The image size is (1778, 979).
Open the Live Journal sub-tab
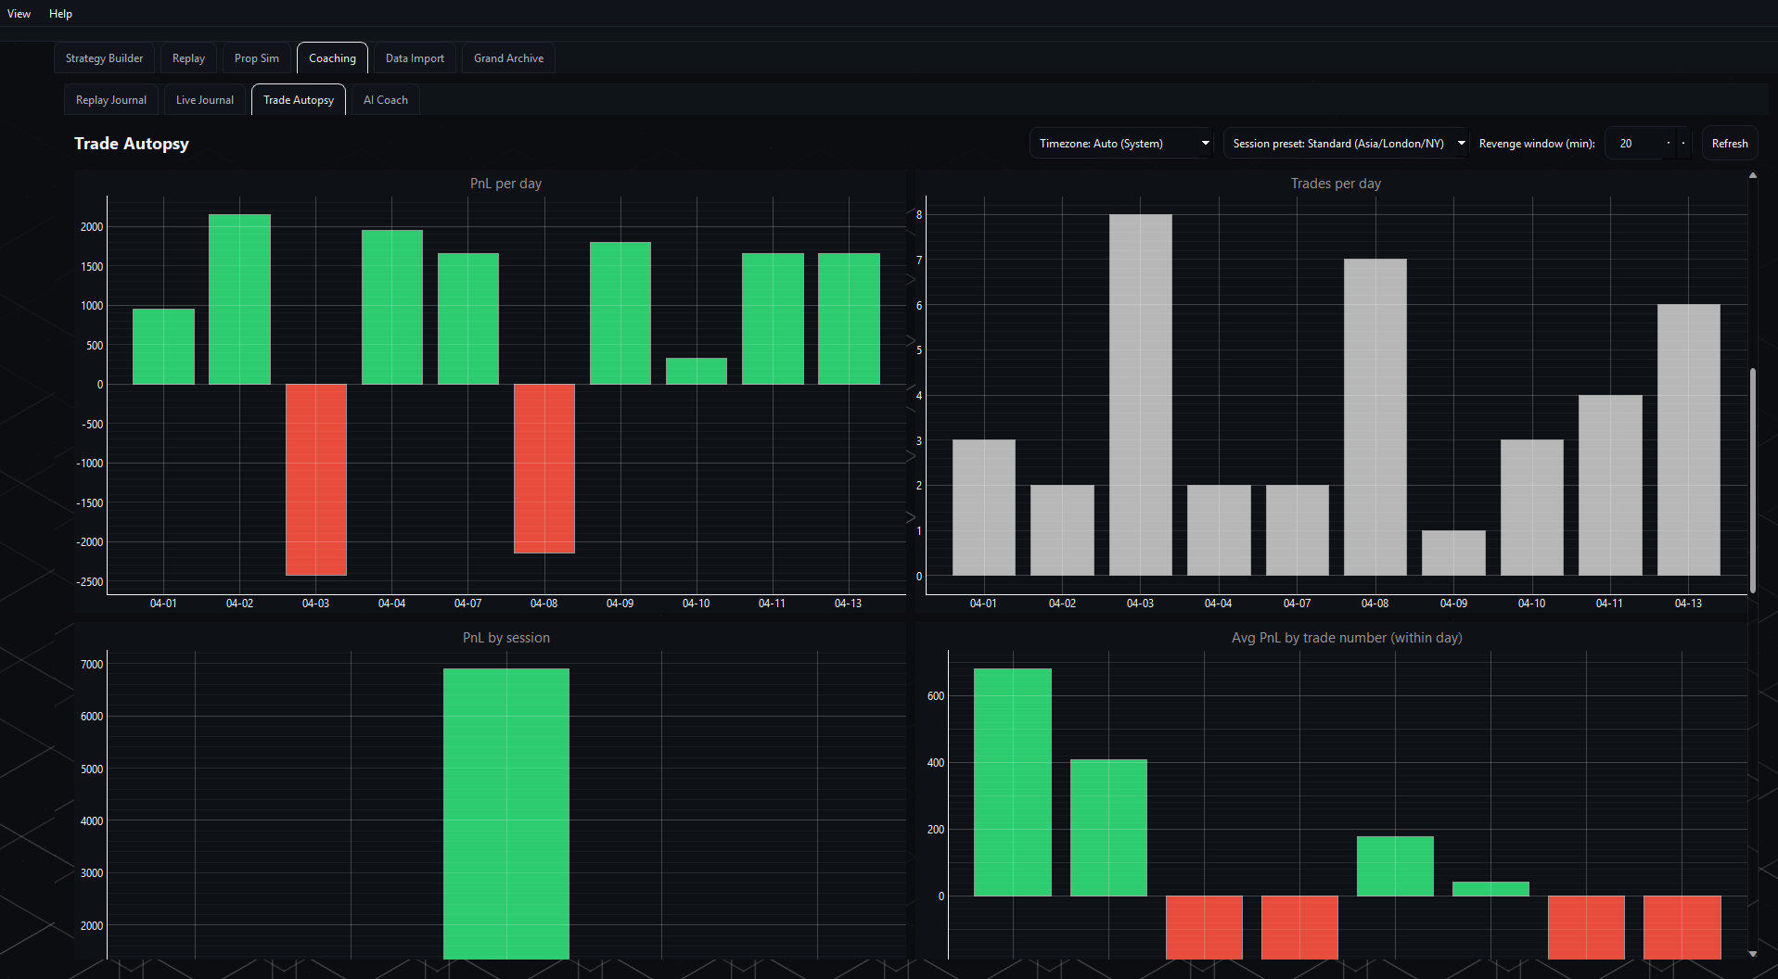click(204, 99)
